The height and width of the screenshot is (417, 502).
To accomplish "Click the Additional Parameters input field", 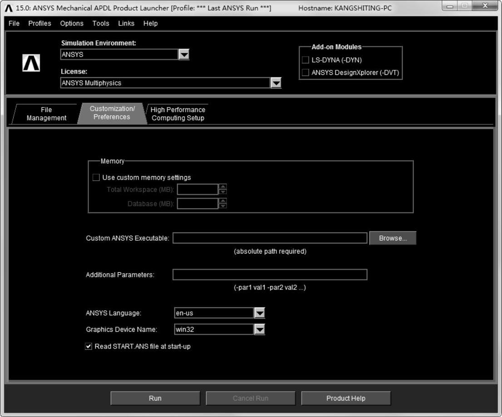I will 270,275.
